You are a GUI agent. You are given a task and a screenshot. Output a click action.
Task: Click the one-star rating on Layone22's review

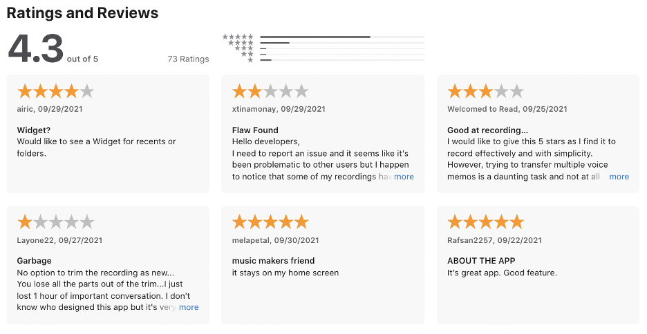pos(55,222)
